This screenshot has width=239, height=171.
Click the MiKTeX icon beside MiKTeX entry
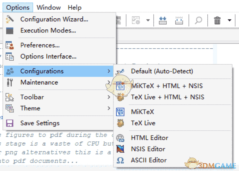(120, 112)
